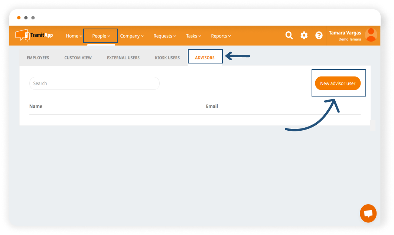The height and width of the screenshot is (235, 394).
Task: Select the Advisors tab
Action: click(205, 58)
